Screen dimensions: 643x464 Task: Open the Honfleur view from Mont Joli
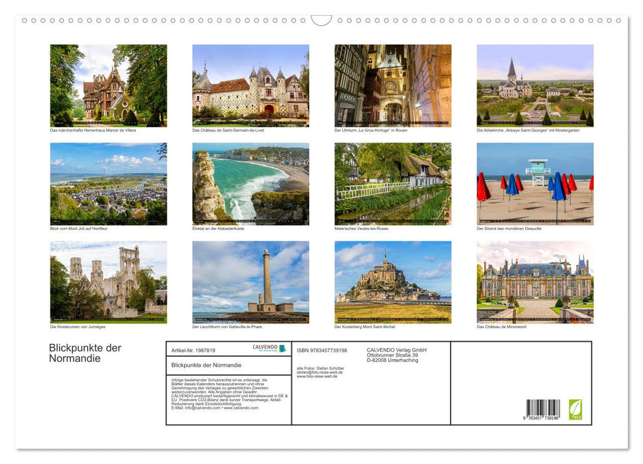pos(109,184)
